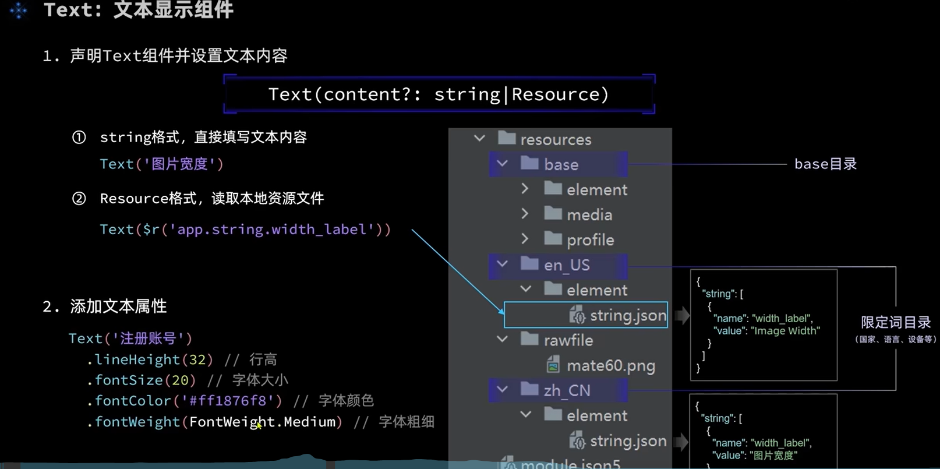Click the arrow beside en_US string.json

coord(682,315)
